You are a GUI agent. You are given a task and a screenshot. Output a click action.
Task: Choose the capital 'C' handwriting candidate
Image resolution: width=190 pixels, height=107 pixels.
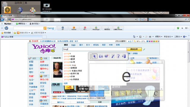coord(156,94)
